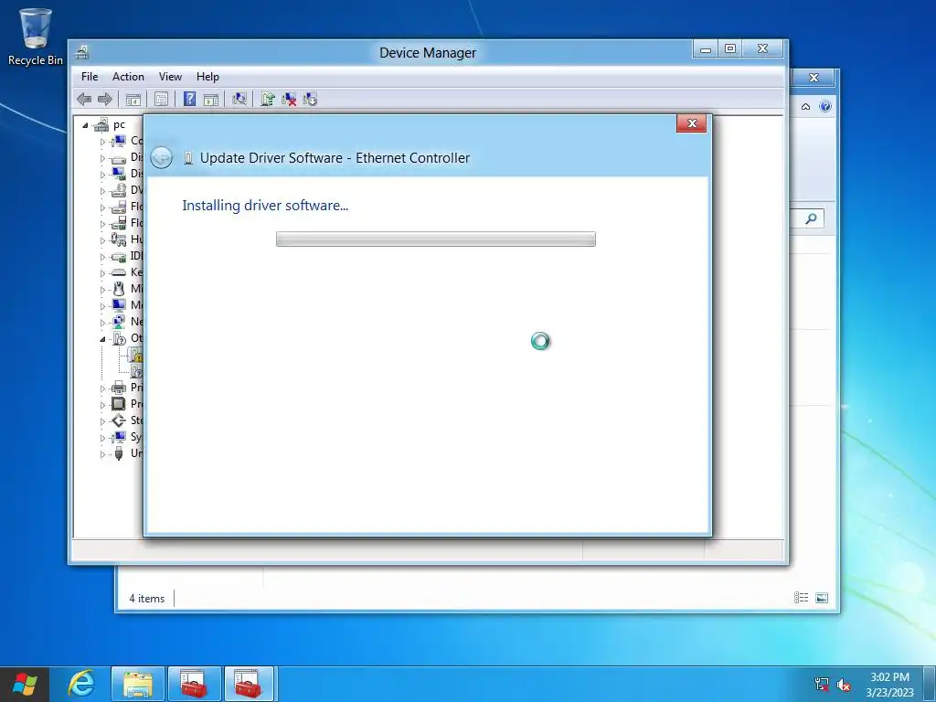Click the Display adapters monitor icon in tree

point(118,173)
